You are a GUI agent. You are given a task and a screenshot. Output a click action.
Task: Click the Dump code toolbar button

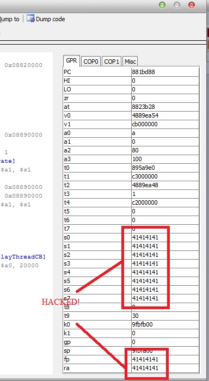46,19
